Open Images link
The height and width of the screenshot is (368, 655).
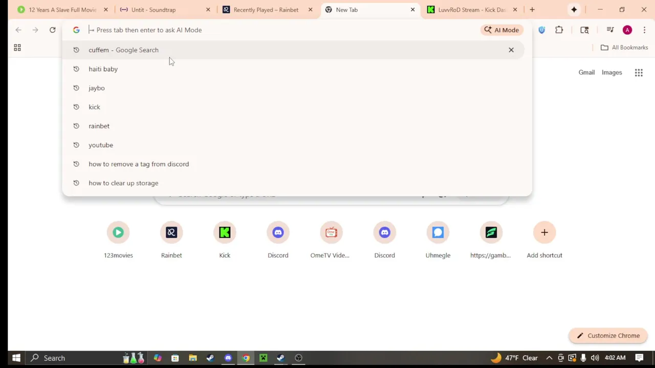(612, 73)
